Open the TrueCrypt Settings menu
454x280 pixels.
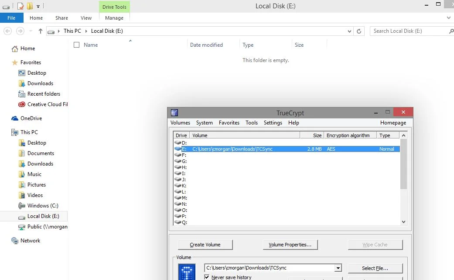coord(273,123)
